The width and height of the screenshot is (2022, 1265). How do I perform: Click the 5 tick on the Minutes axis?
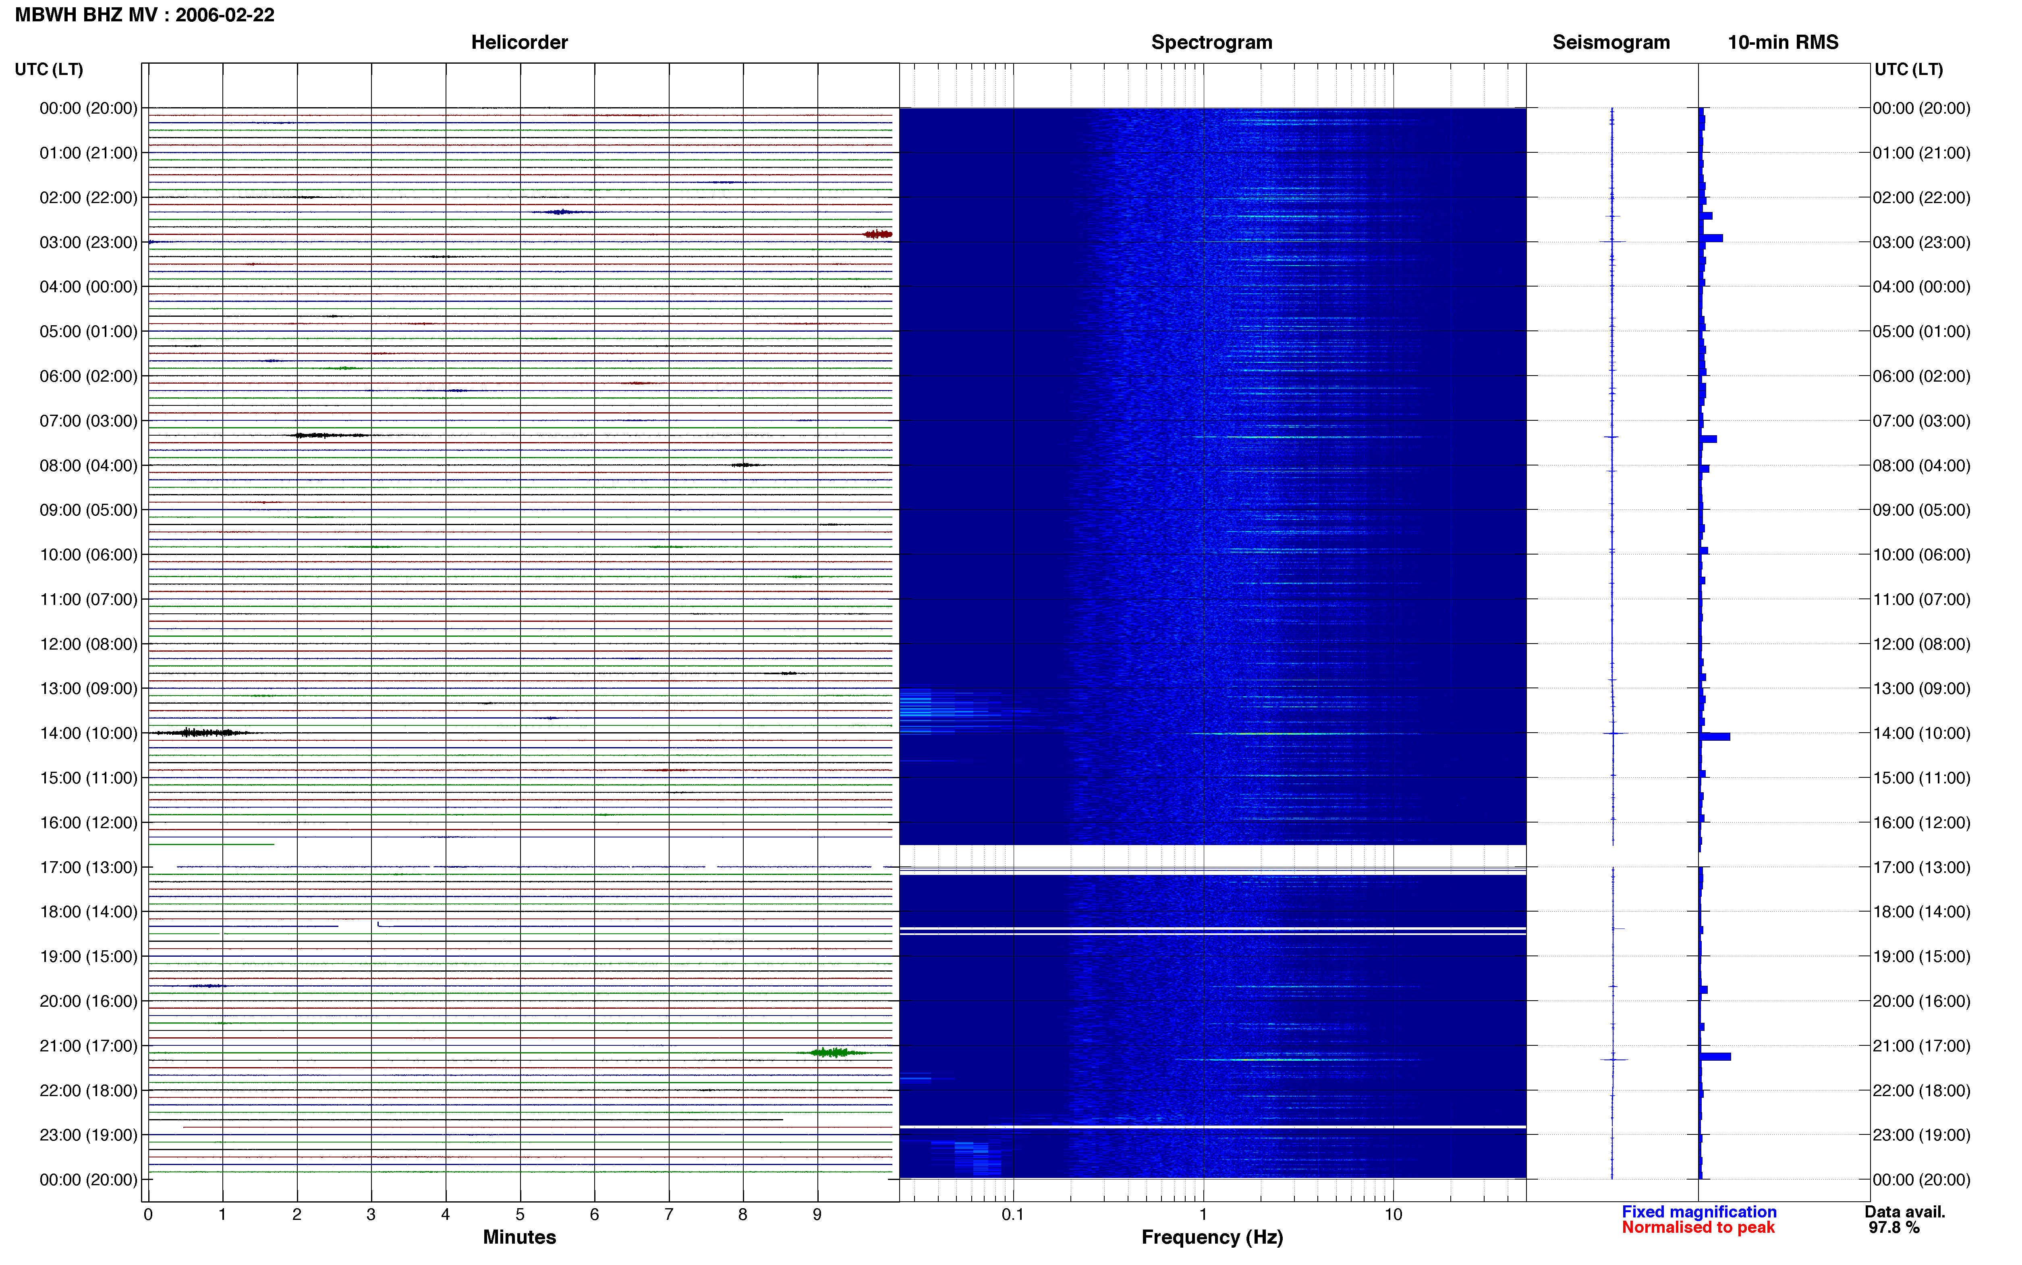520,1214
